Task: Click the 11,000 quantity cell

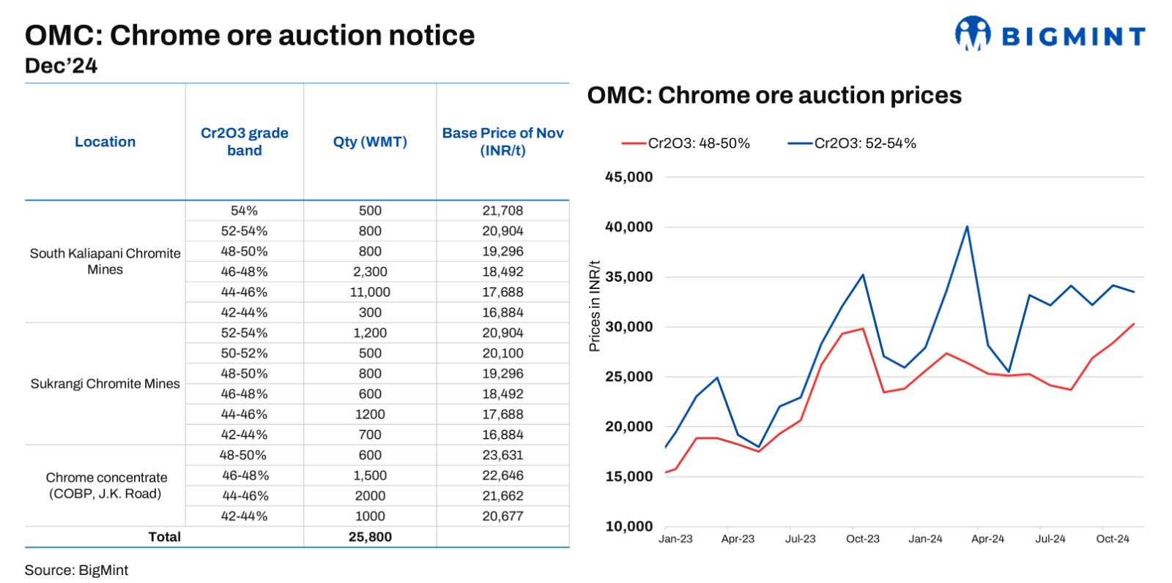Action: click(x=370, y=292)
